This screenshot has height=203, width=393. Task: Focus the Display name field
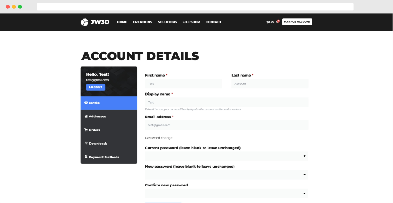coord(226,102)
